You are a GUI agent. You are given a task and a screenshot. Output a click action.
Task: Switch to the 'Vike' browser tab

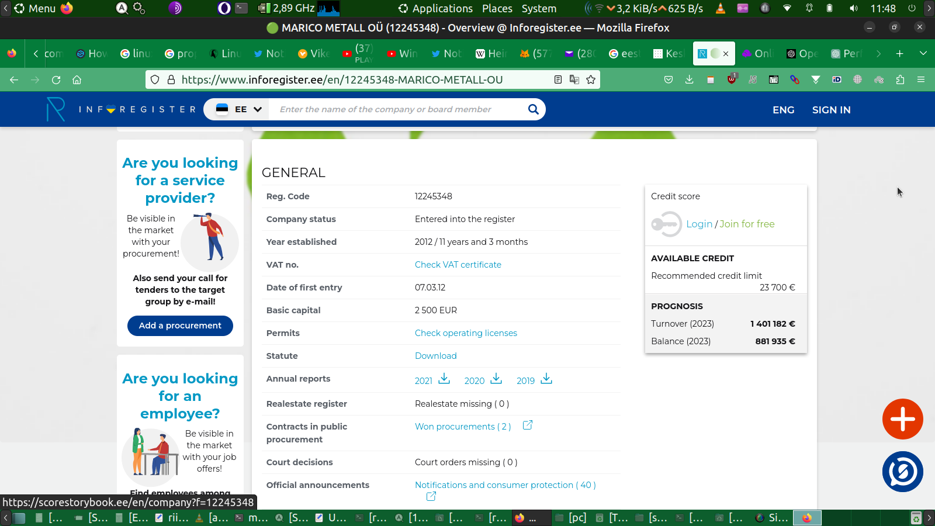click(x=313, y=54)
